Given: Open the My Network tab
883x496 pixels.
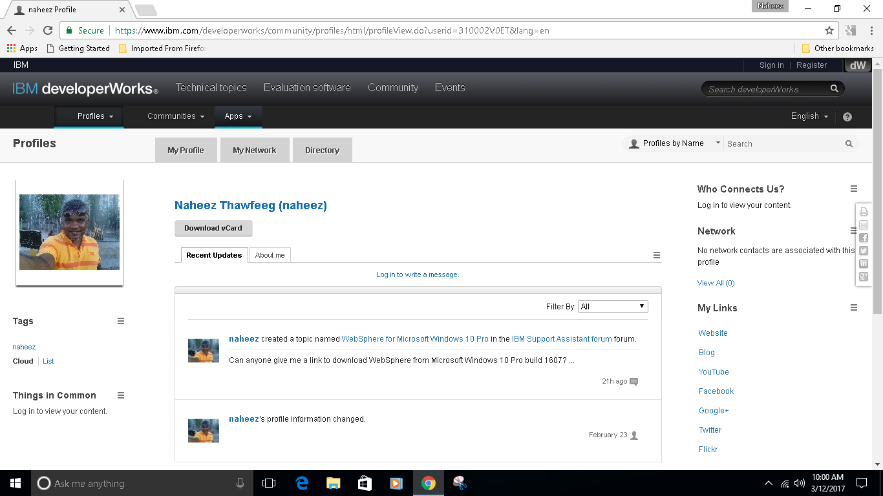Looking at the screenshot, I should point(255,150).
